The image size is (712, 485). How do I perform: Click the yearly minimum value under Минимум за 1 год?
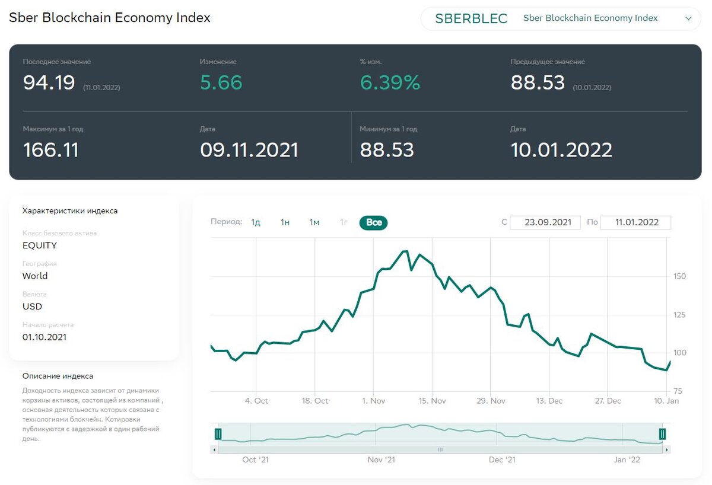tap(387, 149)
